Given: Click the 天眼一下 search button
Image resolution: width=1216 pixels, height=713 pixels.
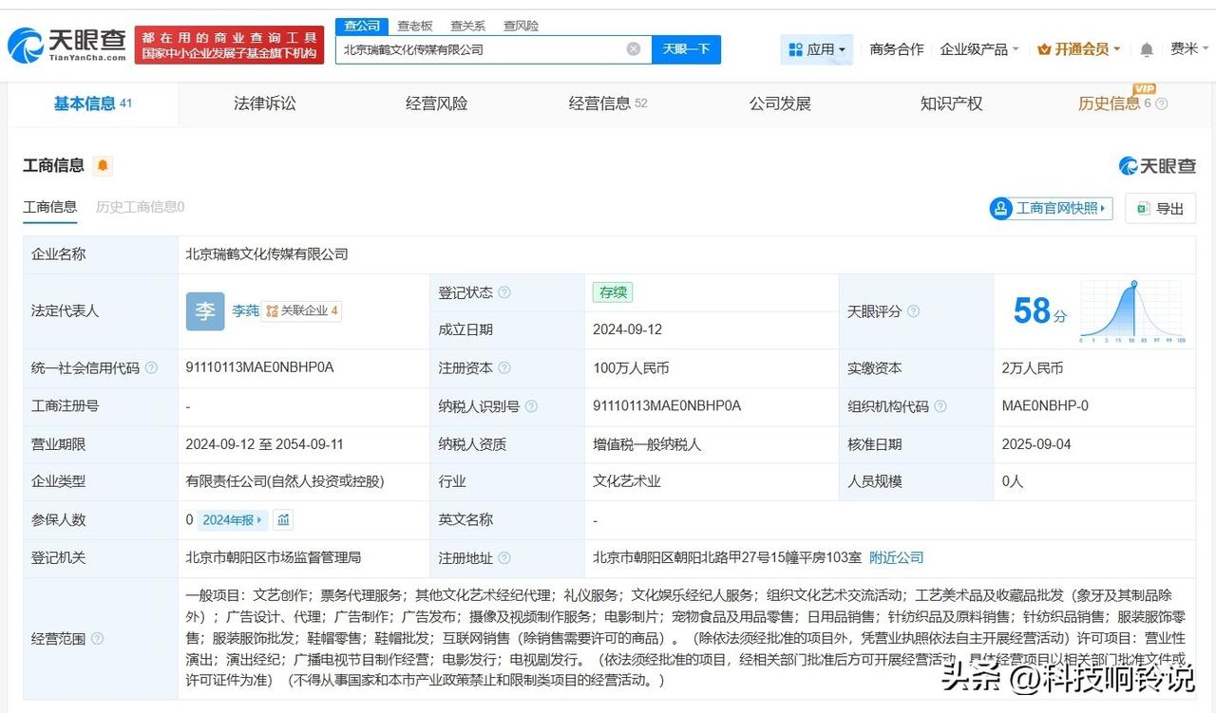Looking at the screenshot, I should (x=686, y=49).
